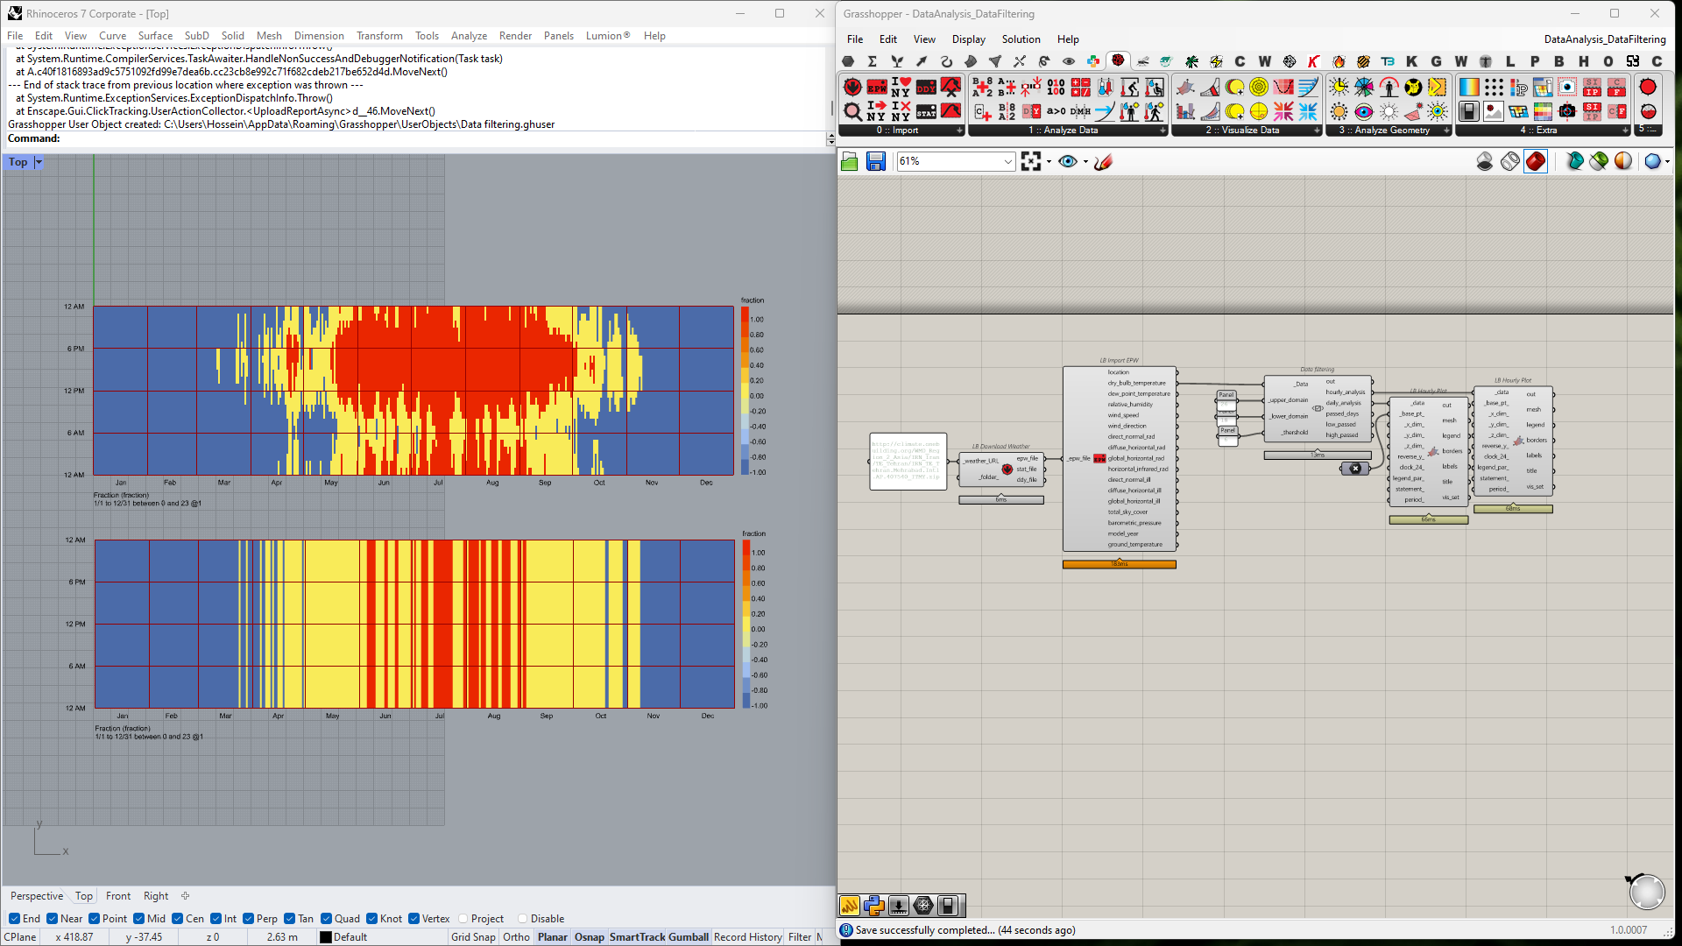This screenshot has width=1682, height=946.
Task: Click the Sunpath icon in Analyze Geometry
Action: pyautogui.click(x=1339, y=87)
